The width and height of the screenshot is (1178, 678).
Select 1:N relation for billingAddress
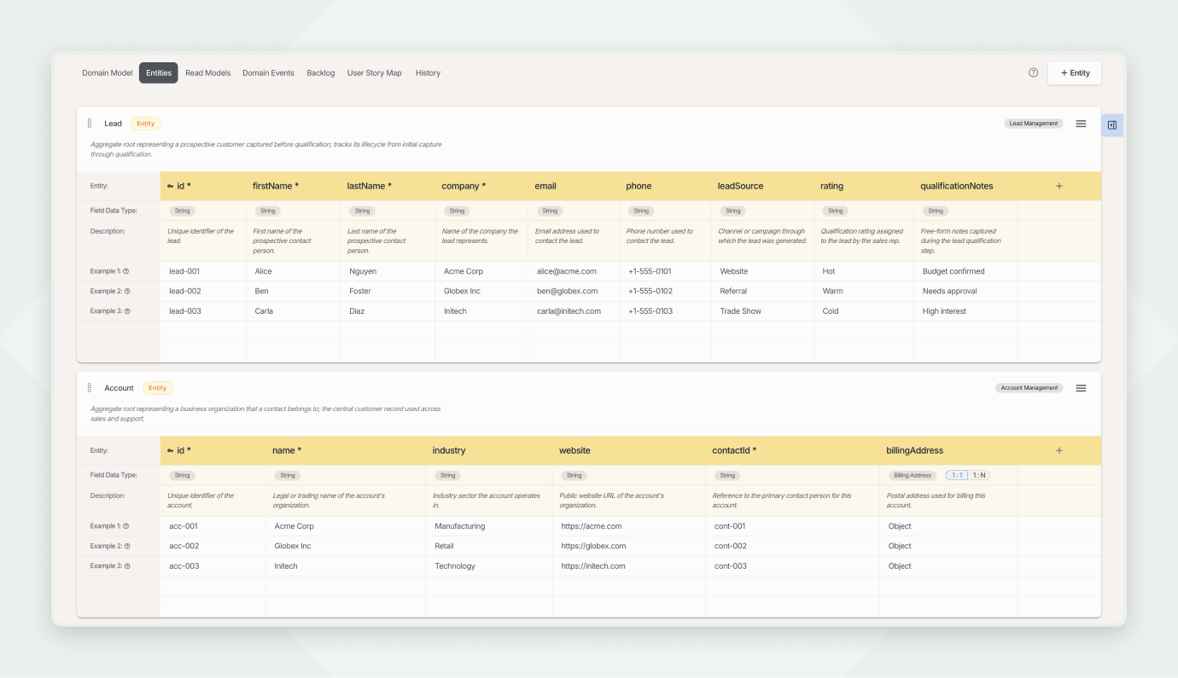click(979, 475)
